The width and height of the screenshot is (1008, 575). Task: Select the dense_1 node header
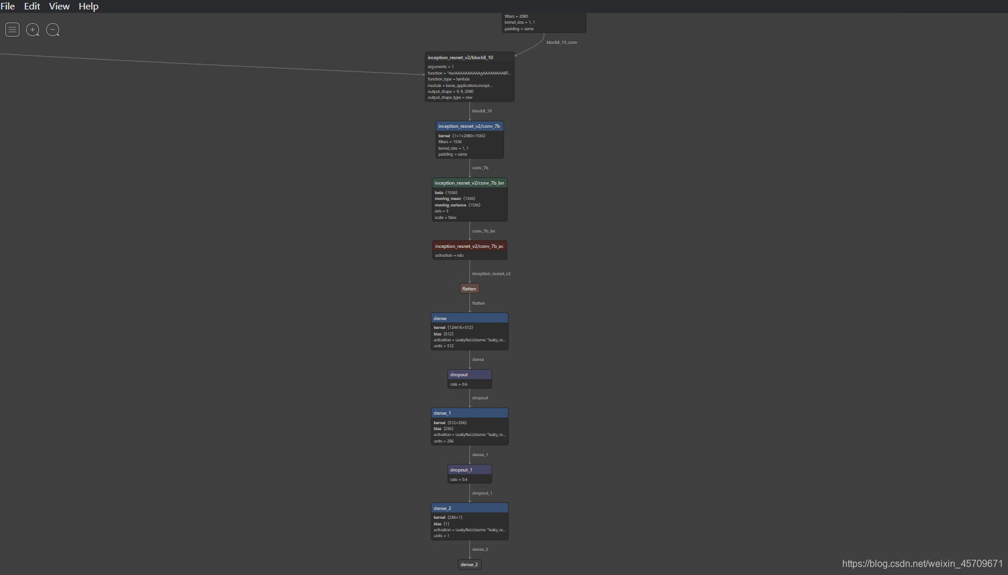469,413
